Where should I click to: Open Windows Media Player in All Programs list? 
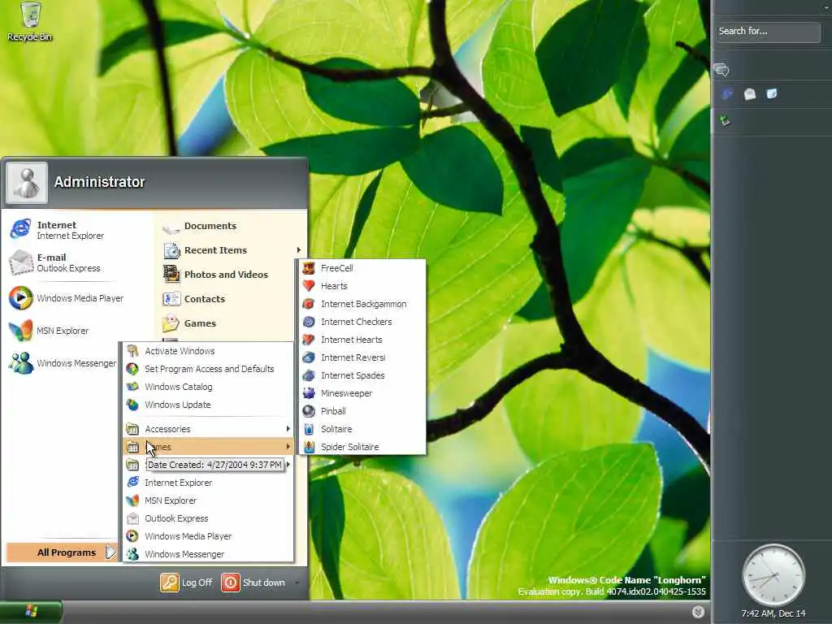click(208, 536)
